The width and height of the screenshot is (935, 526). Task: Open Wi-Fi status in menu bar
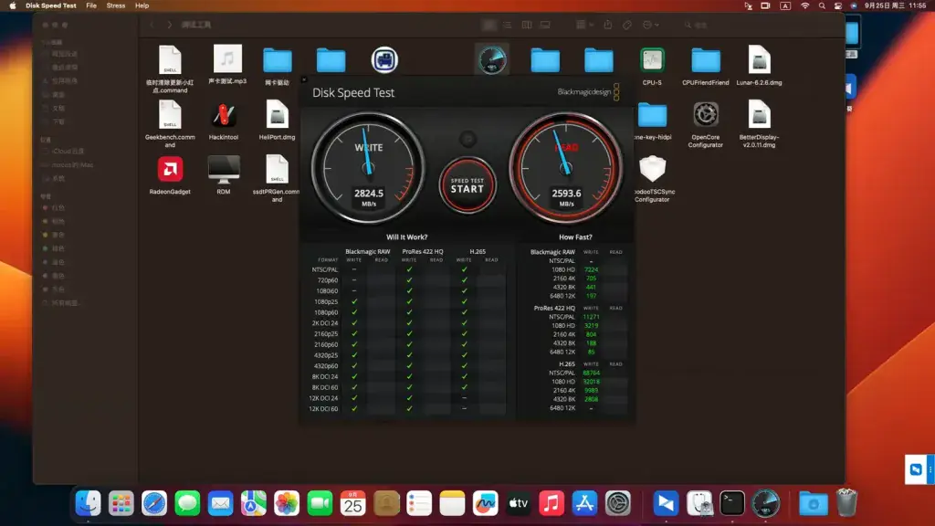[805, 5]
